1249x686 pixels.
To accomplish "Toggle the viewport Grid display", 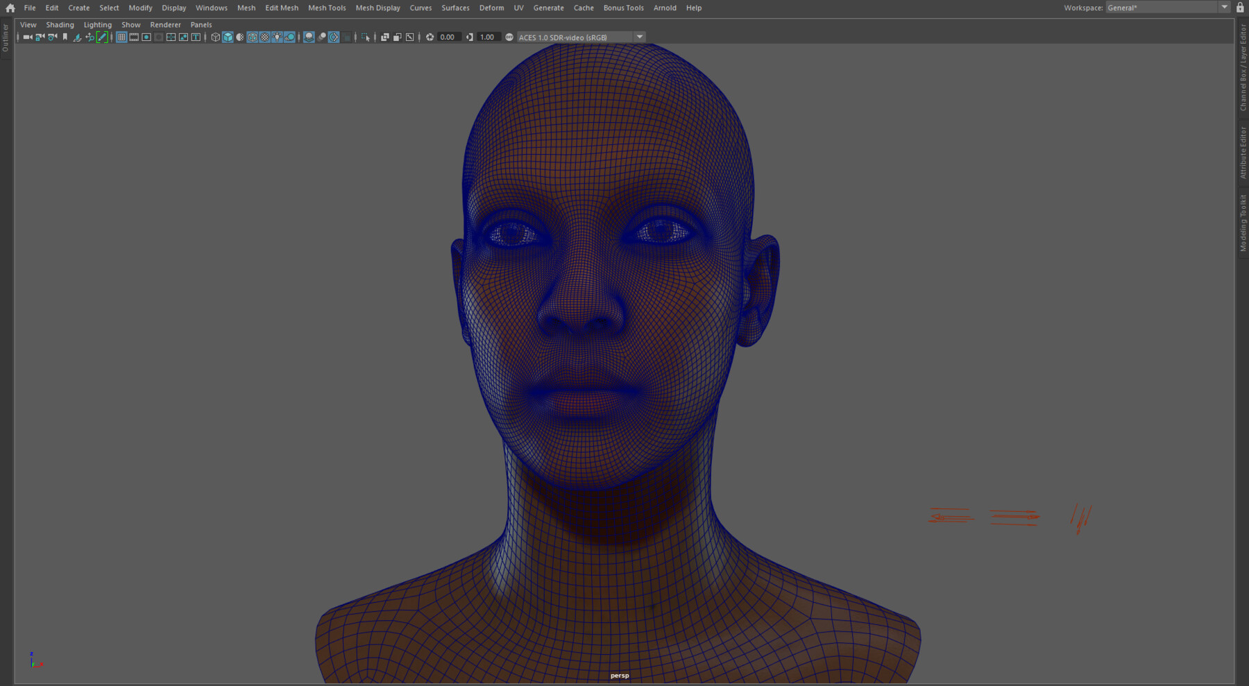I will [x=121, y=37].
